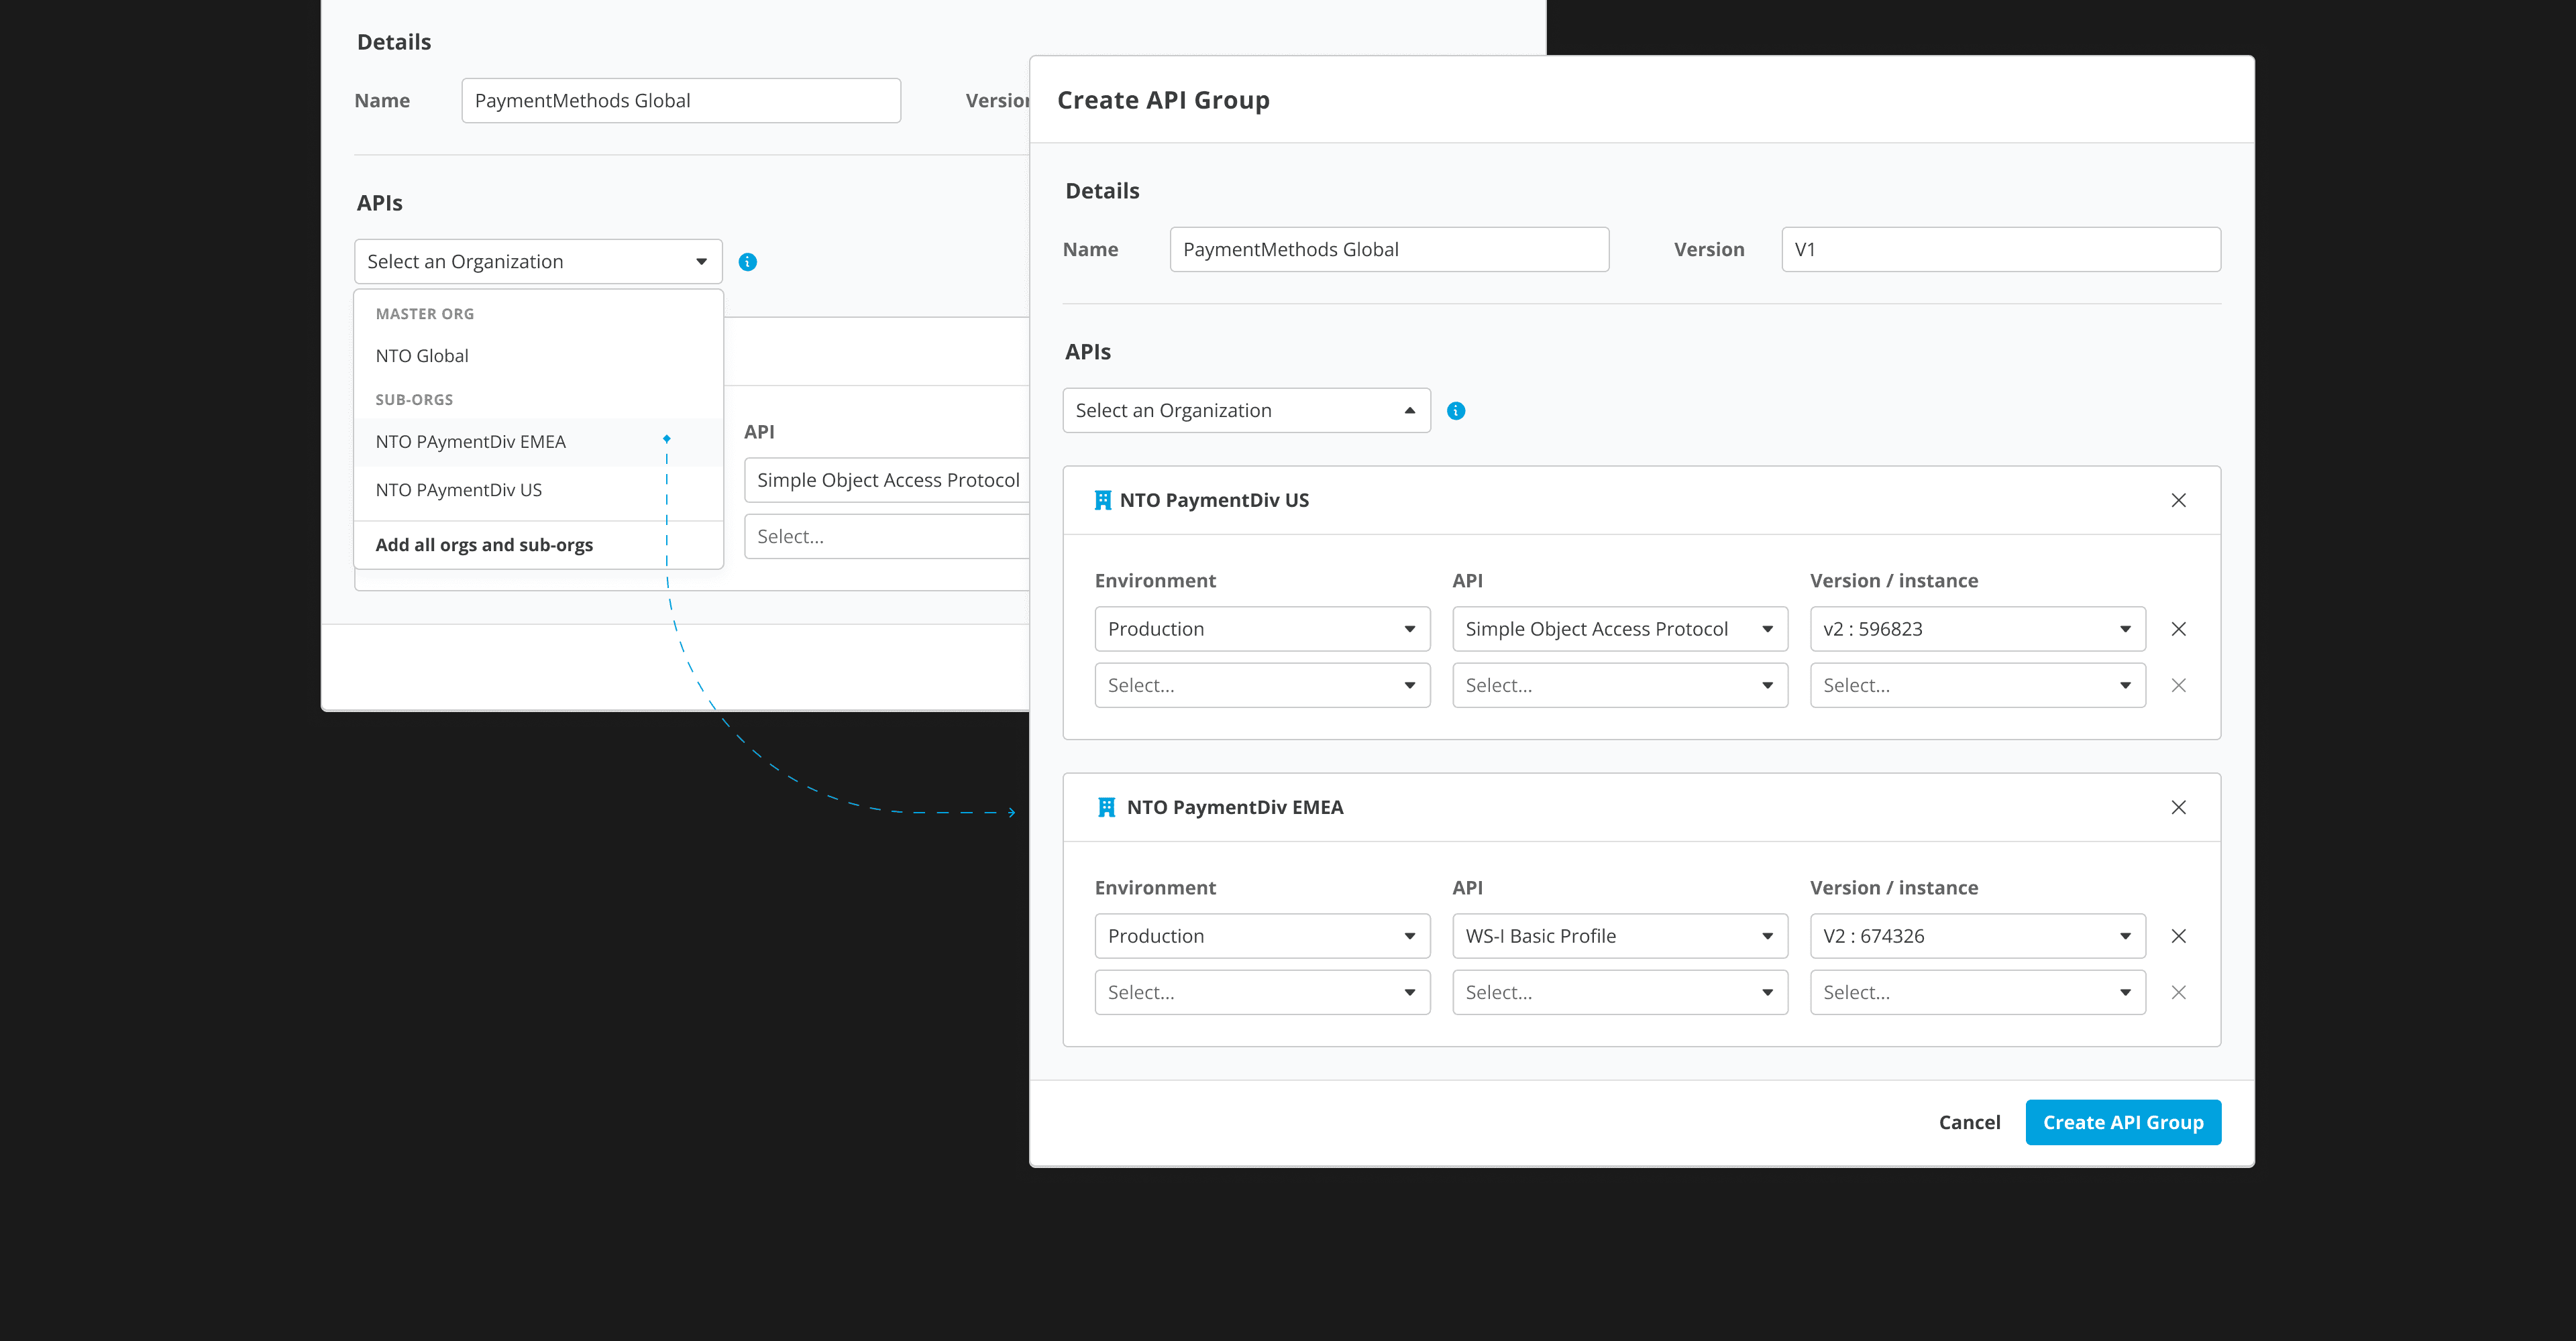Remove the NTO PaymentDiv US section
This screenshot has height=1341, width=2576.
click(2178, 501)
